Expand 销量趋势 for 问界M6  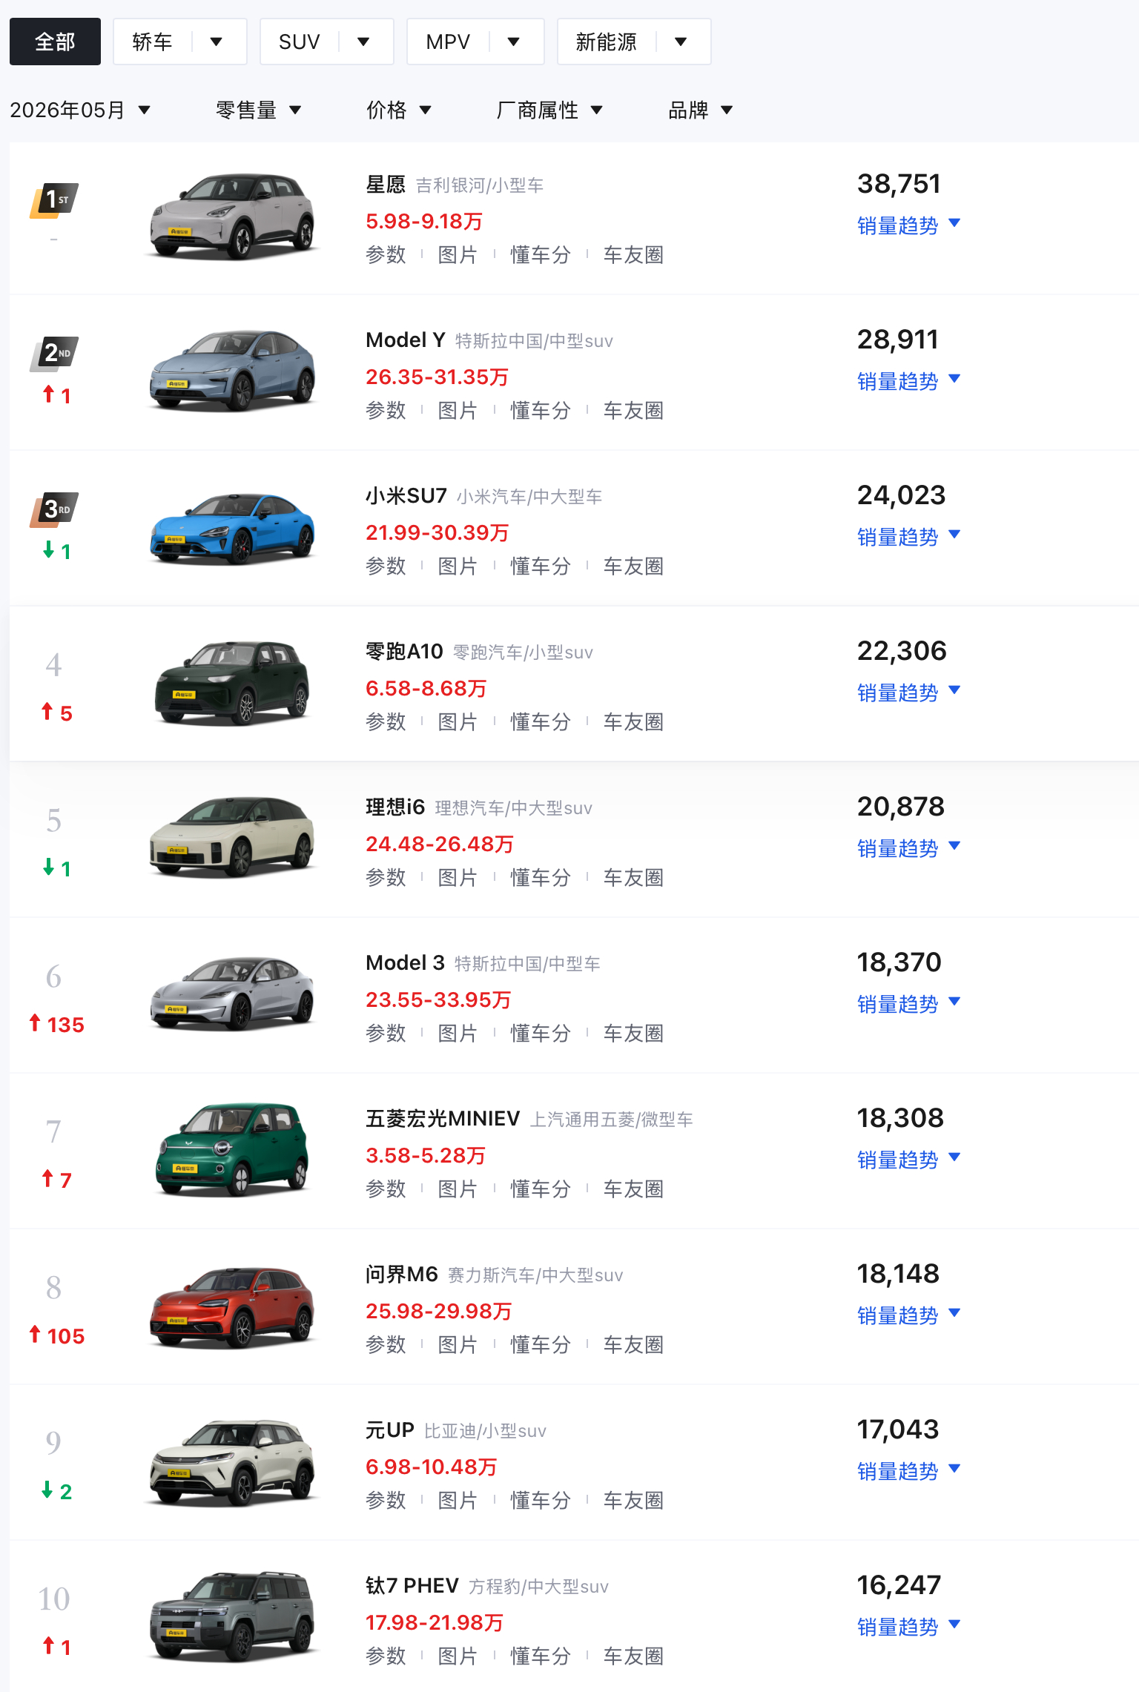point(908,1315)
